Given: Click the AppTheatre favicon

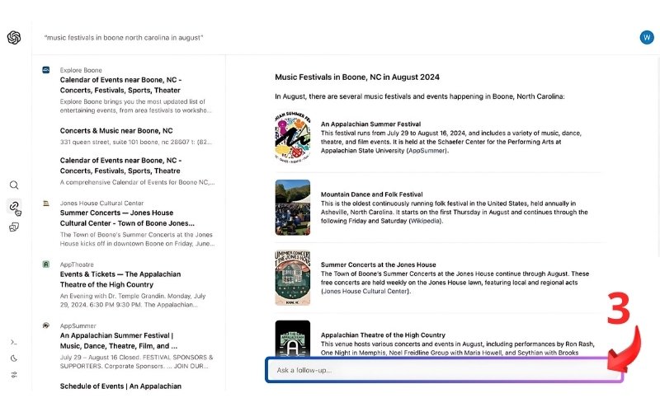Looking at the screenshot, I should pyautogui.click(x=46, y=265).
